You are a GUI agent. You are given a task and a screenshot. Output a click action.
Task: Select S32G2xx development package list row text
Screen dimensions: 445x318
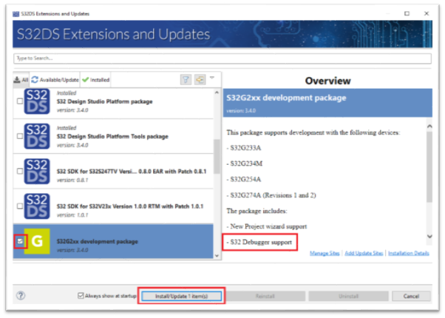point(98,241)
